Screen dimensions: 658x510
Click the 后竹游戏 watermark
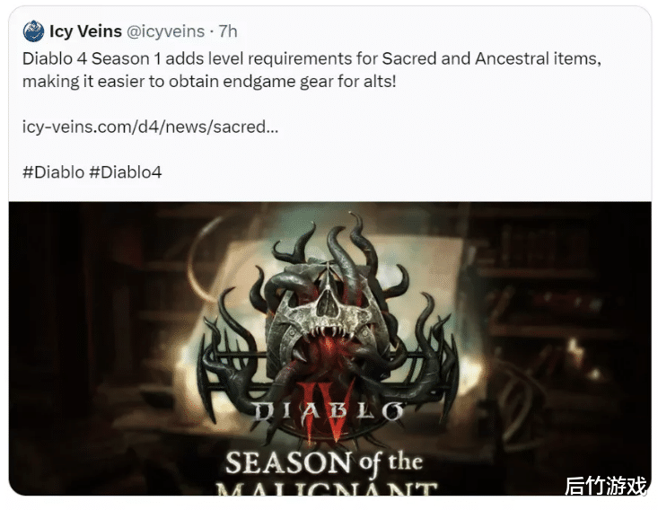[606, 486]
